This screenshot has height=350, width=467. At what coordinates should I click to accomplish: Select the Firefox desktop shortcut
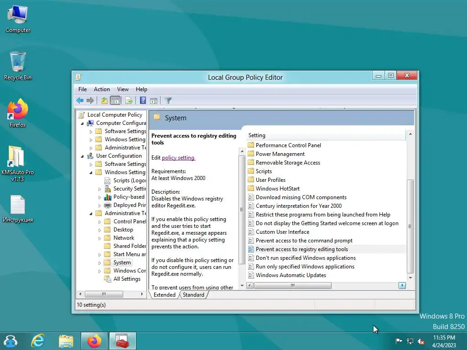tap(18, 113)
